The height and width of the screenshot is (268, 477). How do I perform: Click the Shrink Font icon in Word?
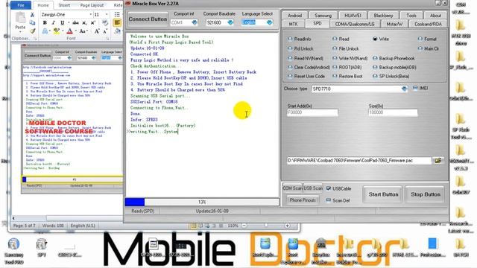click(105, 31)
